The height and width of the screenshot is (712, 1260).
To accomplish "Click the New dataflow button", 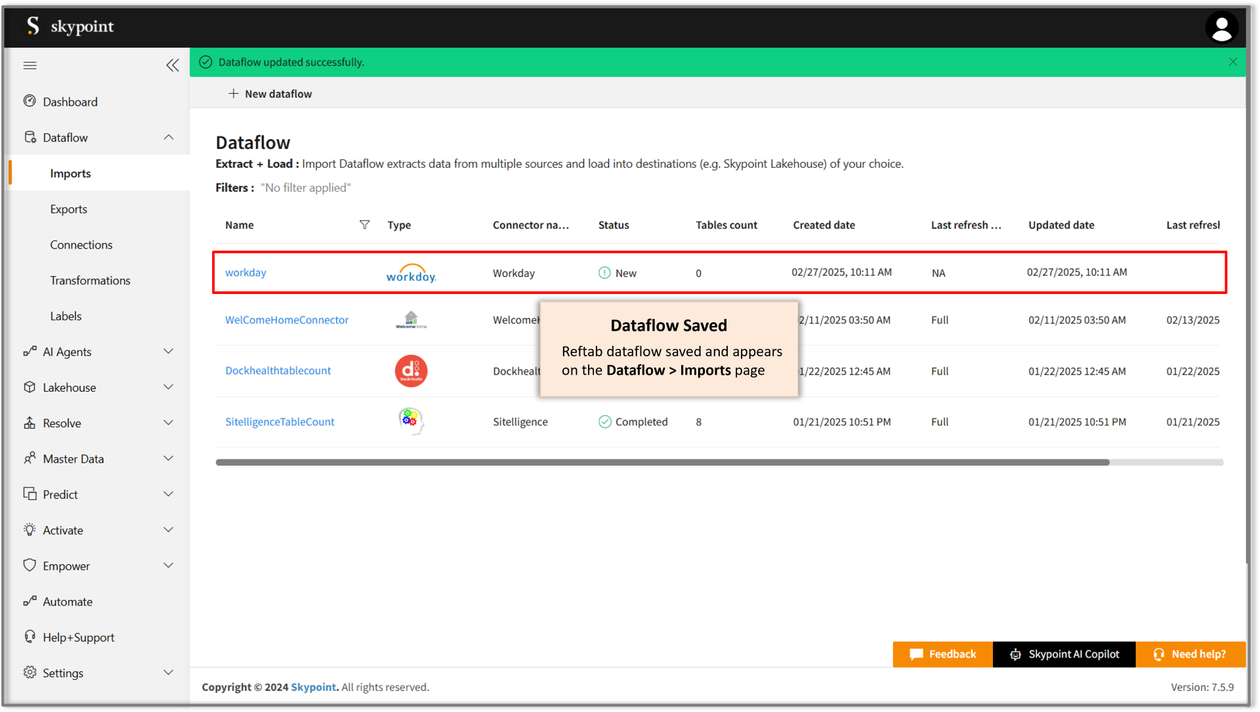I will (270, 94).
